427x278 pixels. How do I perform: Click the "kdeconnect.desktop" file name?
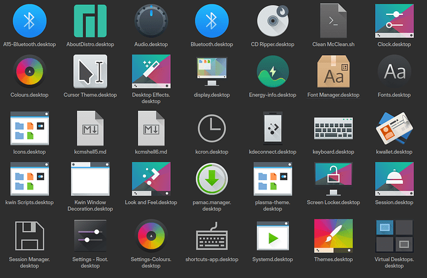(x=272, y=152)
